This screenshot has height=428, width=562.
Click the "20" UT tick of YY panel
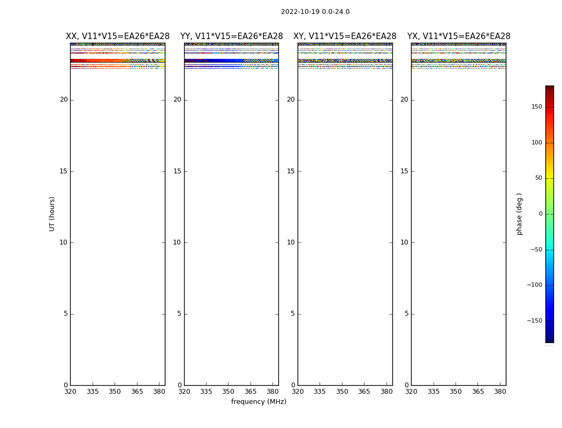(177, 100)
